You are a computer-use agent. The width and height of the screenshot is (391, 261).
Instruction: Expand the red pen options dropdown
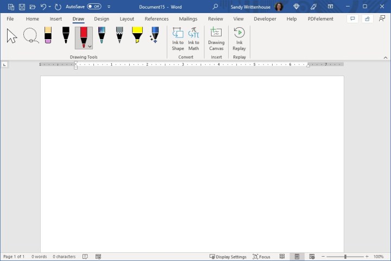click(x=90, y=46)
